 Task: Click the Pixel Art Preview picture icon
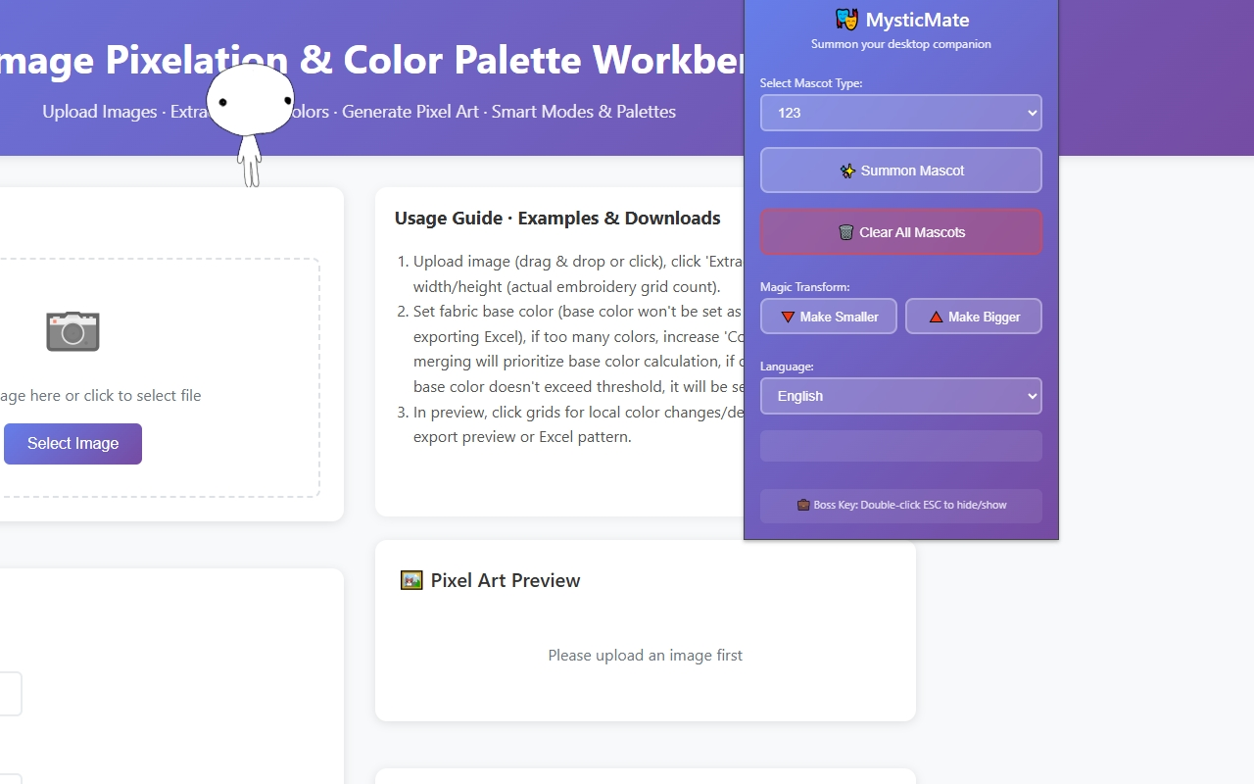tap(411, 580)
